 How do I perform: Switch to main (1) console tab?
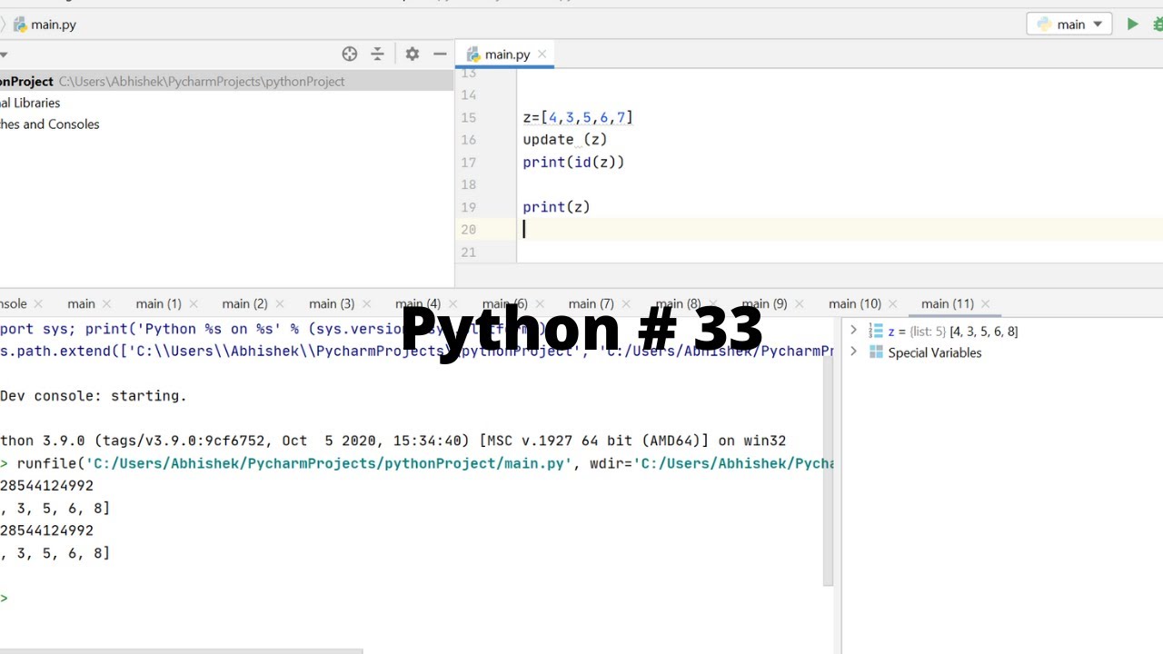[x=158, y=303]
